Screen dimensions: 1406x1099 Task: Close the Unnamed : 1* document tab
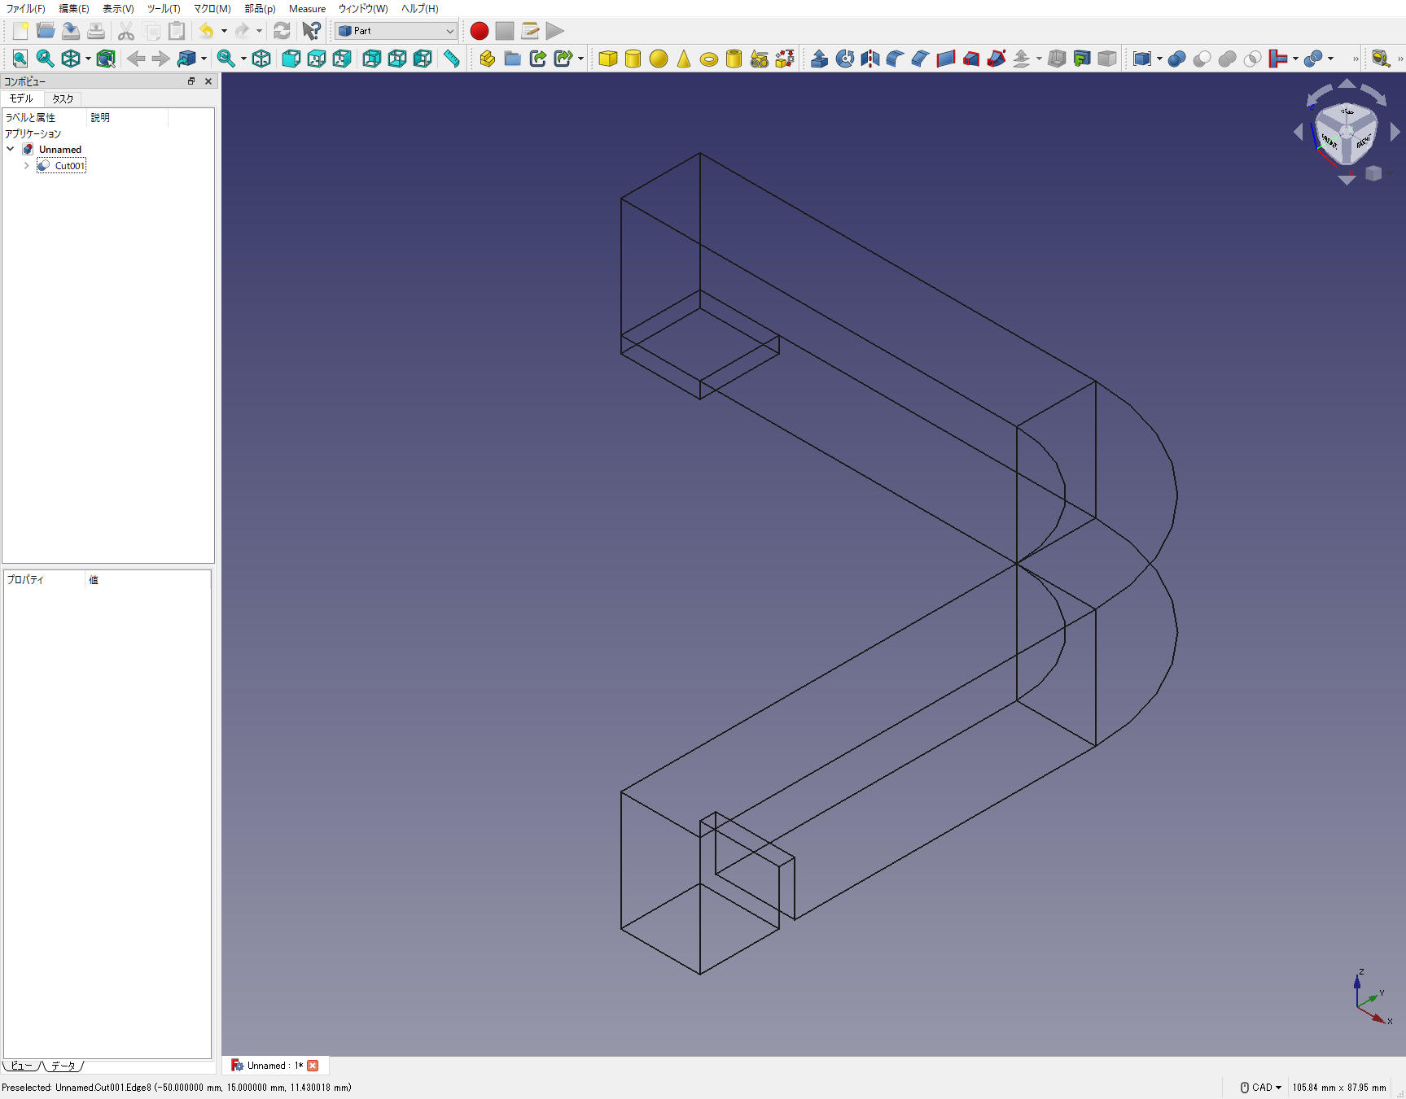(313, 1066)
